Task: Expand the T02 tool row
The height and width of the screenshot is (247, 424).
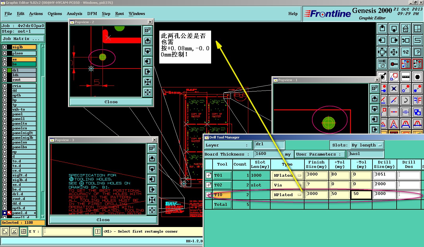Action: 208,185
